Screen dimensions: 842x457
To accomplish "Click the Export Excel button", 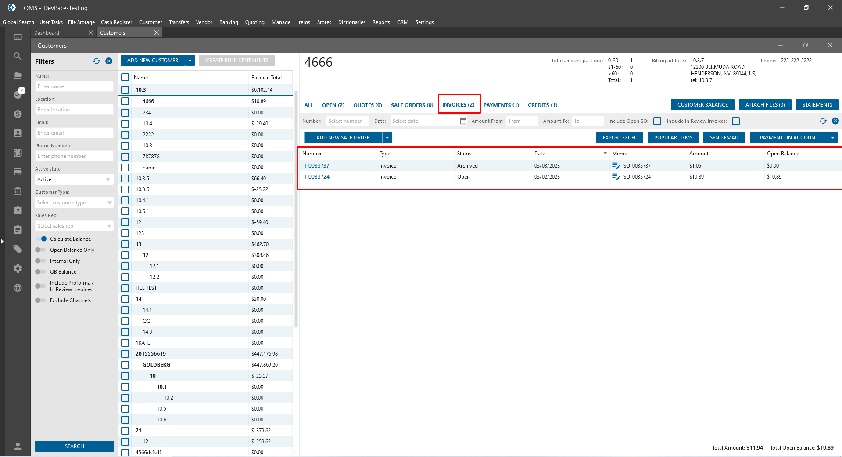I will [619, 138].
